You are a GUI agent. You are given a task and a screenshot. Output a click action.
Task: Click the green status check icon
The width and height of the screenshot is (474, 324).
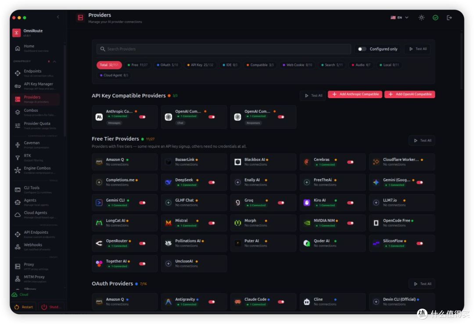pos(435,18)
